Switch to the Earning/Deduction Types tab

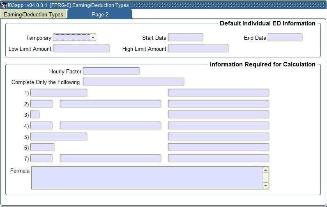(33, 14)
